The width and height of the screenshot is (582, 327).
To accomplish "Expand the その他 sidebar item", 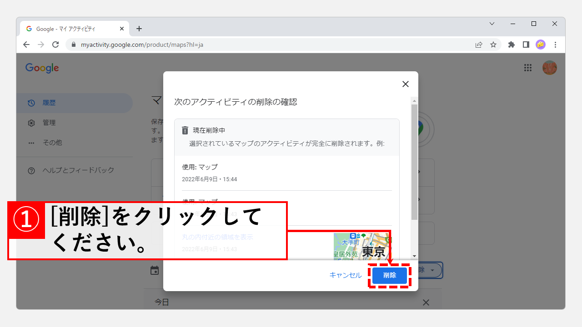I will coord(31,142).
